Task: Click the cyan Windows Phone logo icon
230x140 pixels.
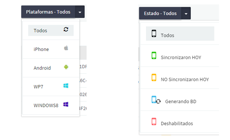Action: (66, 86)
